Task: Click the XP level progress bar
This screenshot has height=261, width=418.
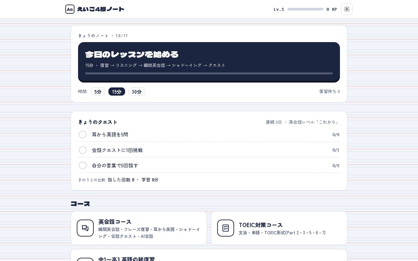Action: click(x=305, y=9)
